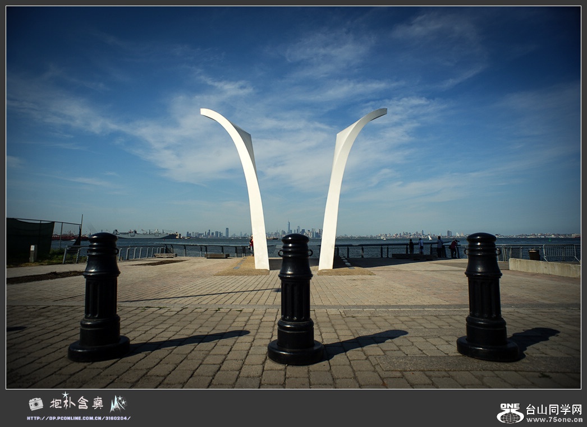The width and height of the screenshot is (587, 427).
Task: Click the people standing at the right railing
Action: 439,247
